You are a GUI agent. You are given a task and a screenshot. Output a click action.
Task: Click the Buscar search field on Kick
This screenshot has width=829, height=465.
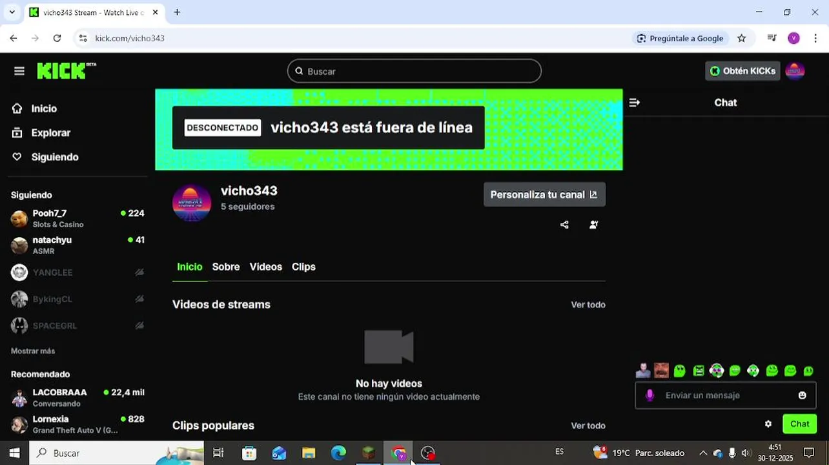[x=414, y=71]
